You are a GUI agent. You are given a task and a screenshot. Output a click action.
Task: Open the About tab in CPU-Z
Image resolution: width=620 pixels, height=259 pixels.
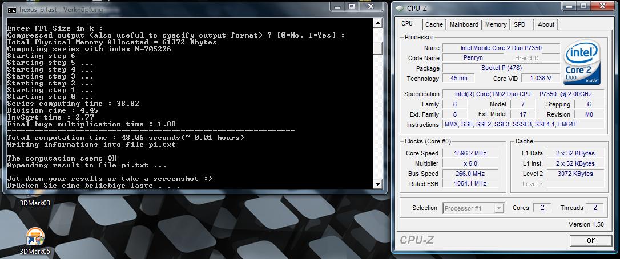546,24
